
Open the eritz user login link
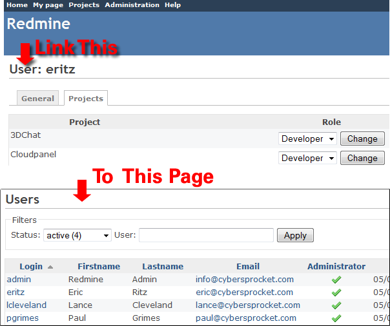[x=15, y=292]
